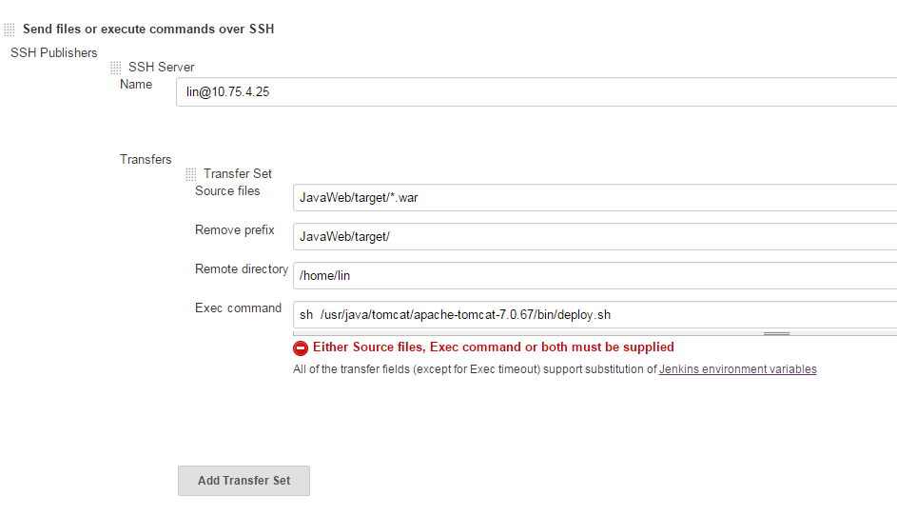Viewport: 897px width, 516px height.
Task: Click the Remote directory label
Action: click(242, 269)
